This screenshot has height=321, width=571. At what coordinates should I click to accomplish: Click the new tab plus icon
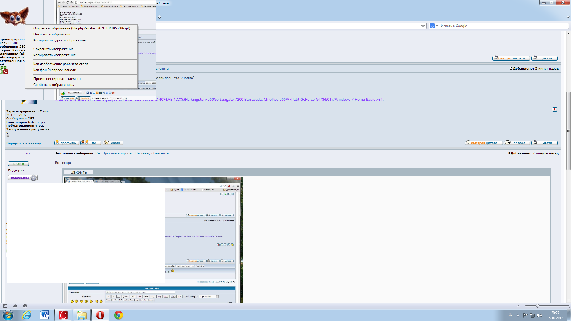(x=160, y=17)
